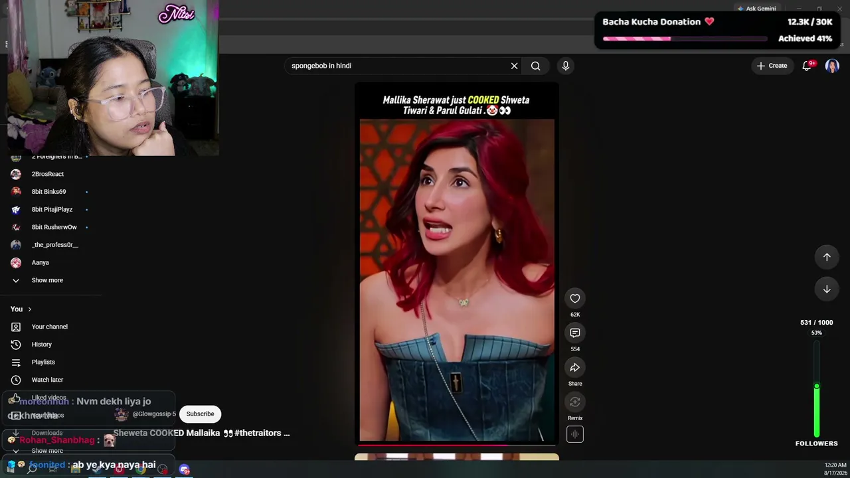Go to the next Short with the down arrow
This screenshot has height=478, width=850.
coord(827,289)
